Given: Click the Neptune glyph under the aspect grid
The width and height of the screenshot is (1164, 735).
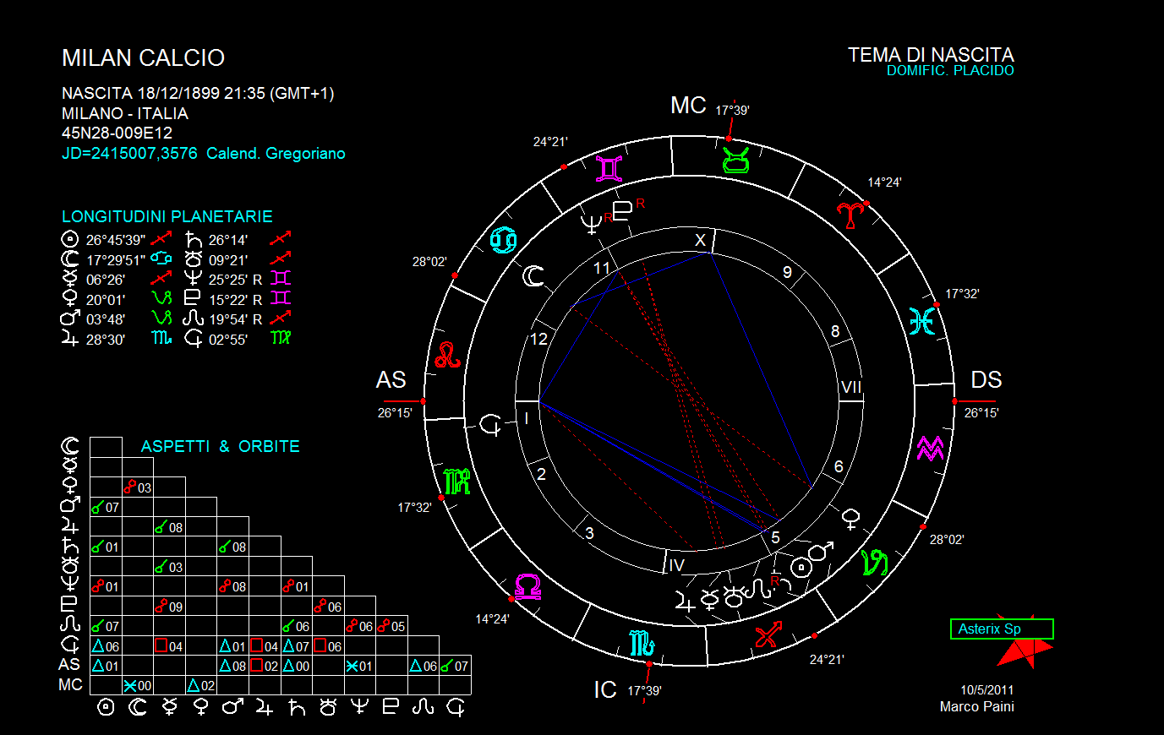Looking at the screenshot, I should point(360,707).
